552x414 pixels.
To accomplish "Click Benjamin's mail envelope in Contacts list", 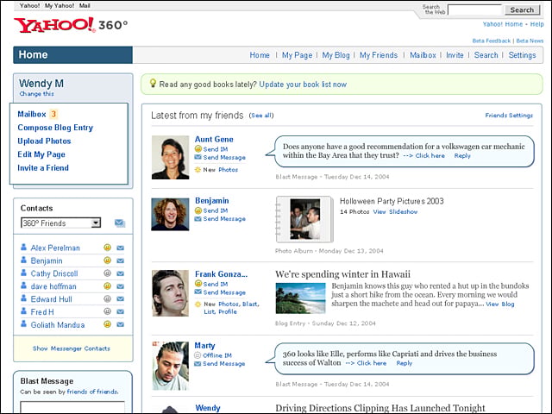I will tap(121, 260).
